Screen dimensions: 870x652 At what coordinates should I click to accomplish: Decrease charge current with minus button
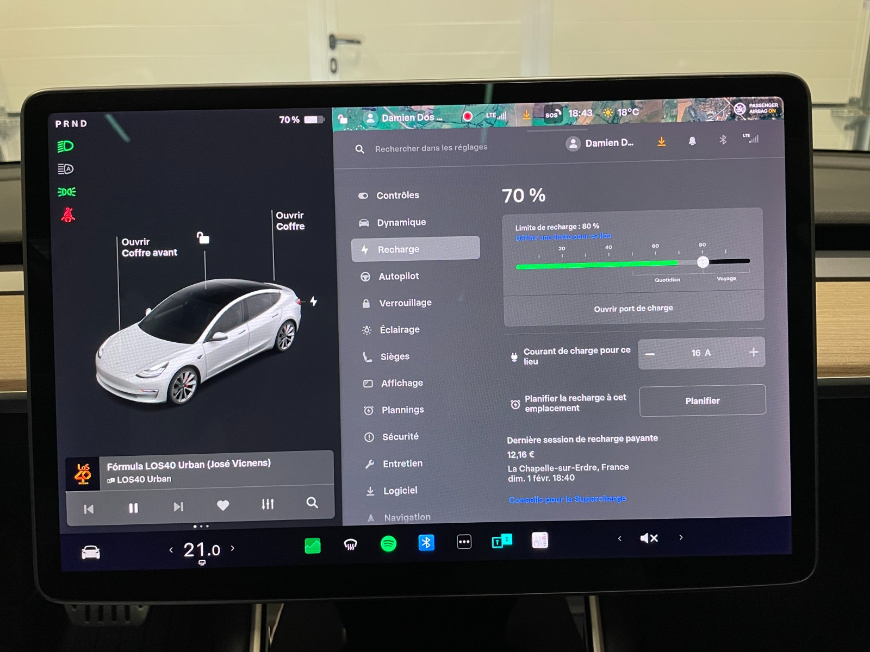650,354
